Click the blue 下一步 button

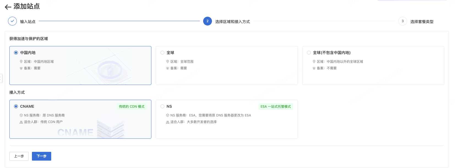coord(42,156)
